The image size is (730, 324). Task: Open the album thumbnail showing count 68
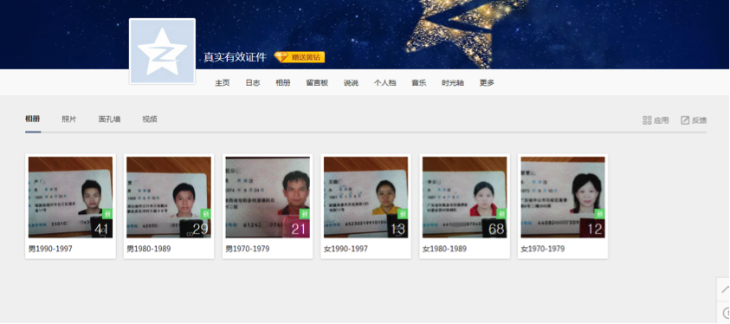tap(465, 198)
